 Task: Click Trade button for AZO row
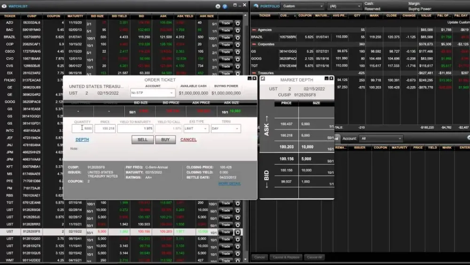226,23
